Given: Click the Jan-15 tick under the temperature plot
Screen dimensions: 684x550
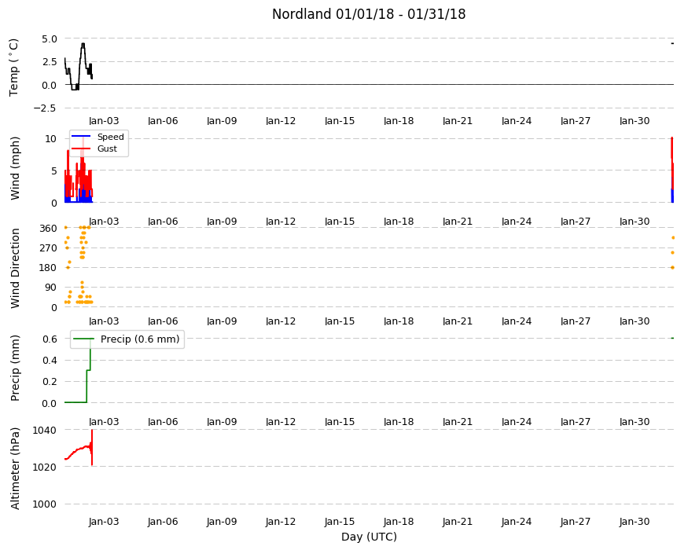Looking at the screenshot, I should (340, 121).
